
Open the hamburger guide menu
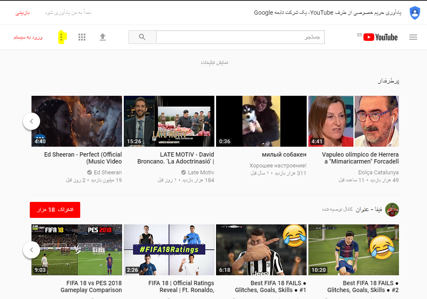[413, 37]
